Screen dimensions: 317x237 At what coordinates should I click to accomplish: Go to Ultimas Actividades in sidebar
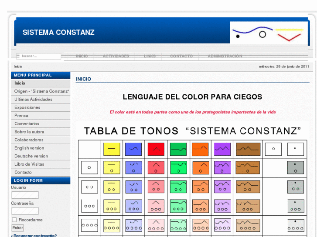41,99
